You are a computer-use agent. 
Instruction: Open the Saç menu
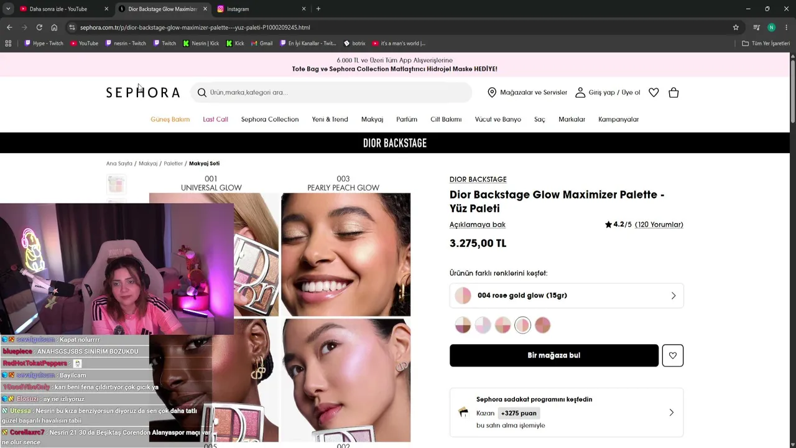pos(540,119)
